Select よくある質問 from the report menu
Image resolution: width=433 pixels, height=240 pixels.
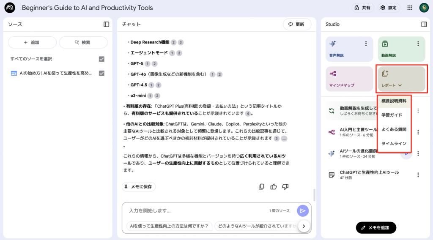[394, 129]
